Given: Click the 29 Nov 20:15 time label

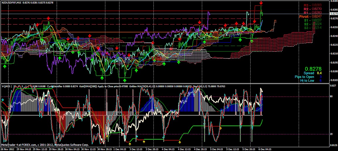Looking at the screenshot, I should tap(56, 149).
